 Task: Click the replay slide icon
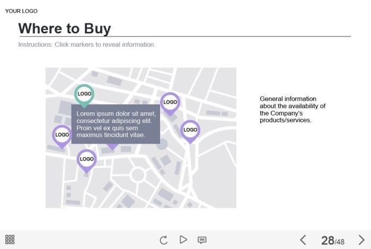[164, 240]
